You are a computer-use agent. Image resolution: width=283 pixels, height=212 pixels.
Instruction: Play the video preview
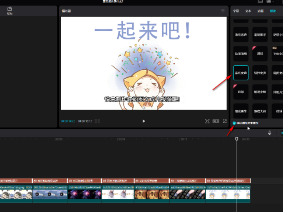click(144, 121)
